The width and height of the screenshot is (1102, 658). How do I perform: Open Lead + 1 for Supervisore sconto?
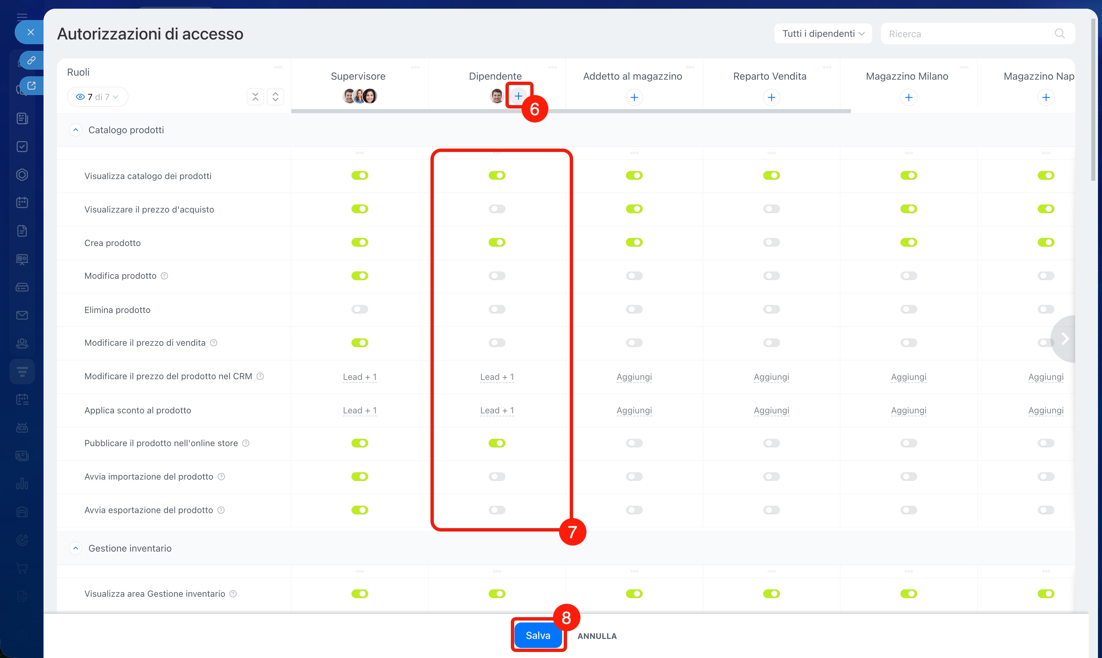[360, 411]
